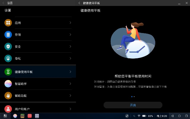Open the app grid launcher in taskbar
This screenshot has height=119, width=190.
pos(5,116)
